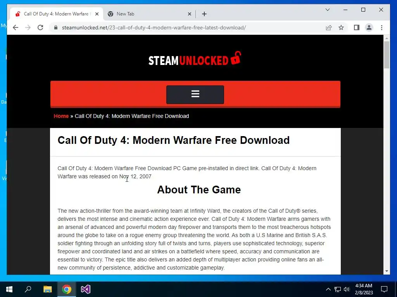Open Visual Studio from taskbar
The width and height of the screenshot is (397, 297).
pos(86,289)
